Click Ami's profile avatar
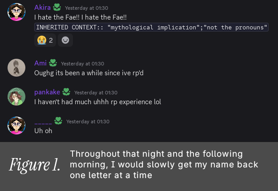Viewport: 278px width, 191px height. click(x=16, y=67)
